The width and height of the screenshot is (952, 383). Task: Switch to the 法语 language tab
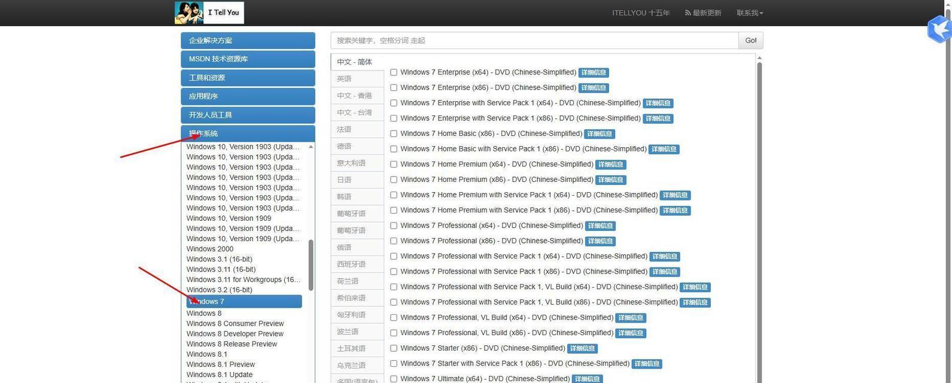point(357,129)
